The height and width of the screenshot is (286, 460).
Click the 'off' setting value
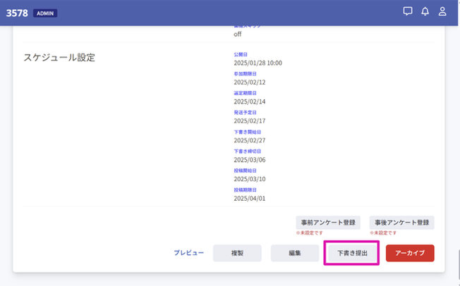237,35
